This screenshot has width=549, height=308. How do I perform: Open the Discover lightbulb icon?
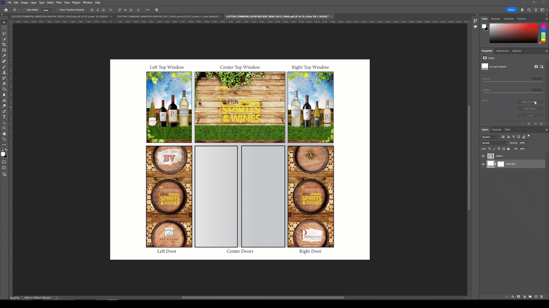click(536, 10)
